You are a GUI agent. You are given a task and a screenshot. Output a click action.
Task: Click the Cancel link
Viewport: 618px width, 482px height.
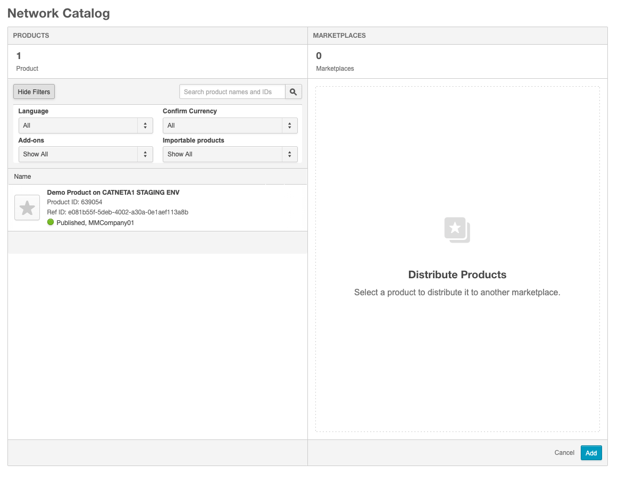tap(564, 453)
